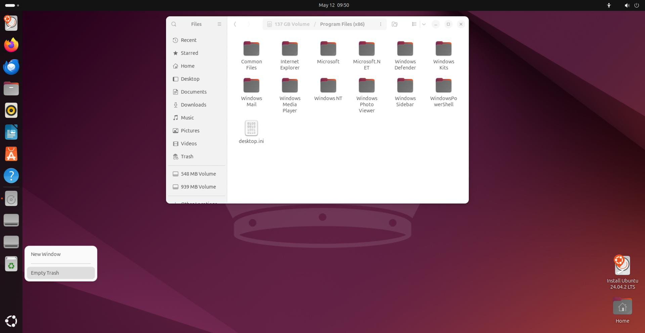This screenshot has height=333, width=645.
Task: Select the Internet Explorer folder
Action: [290, 55]
